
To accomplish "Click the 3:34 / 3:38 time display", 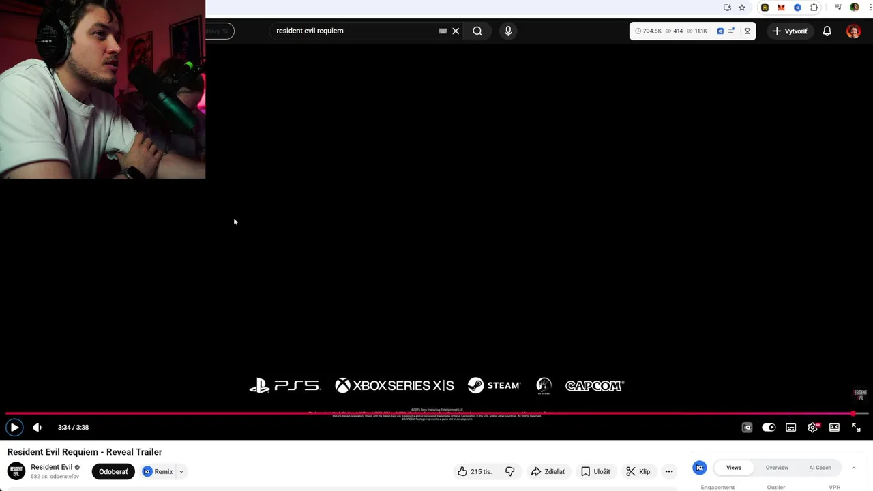I will (73, 428).
